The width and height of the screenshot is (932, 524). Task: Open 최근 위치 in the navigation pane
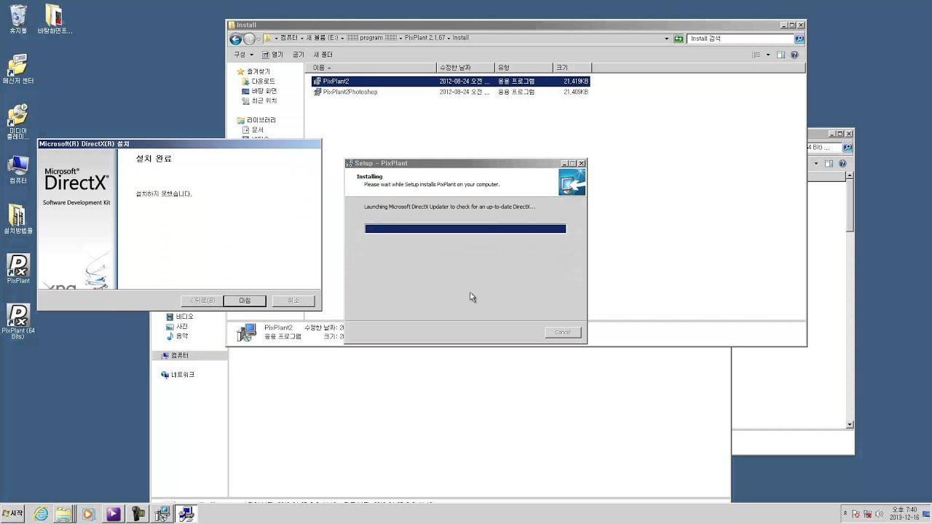pos(259,100)
